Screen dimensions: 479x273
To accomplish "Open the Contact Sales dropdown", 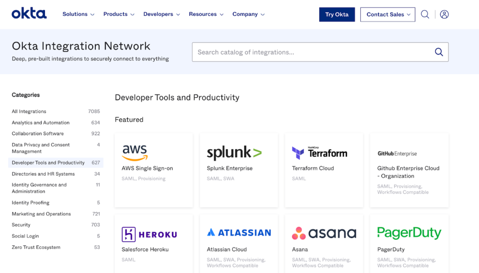I will (x=387, y=14).
